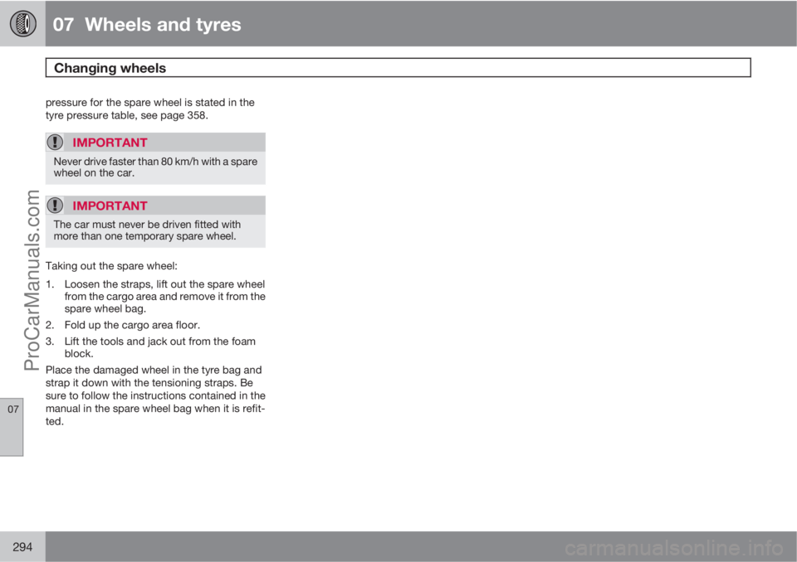This screenshot has width=797, height=562.
Task: Click step 2 'Fold up the cargo area floor'
Action: point(132,325)
